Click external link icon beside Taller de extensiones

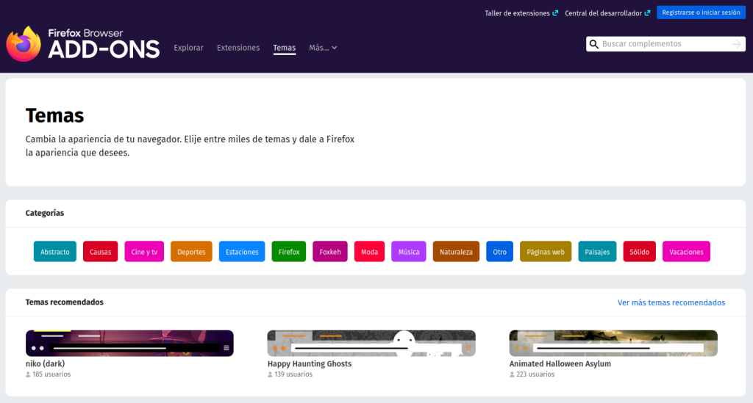pos(555,13)
